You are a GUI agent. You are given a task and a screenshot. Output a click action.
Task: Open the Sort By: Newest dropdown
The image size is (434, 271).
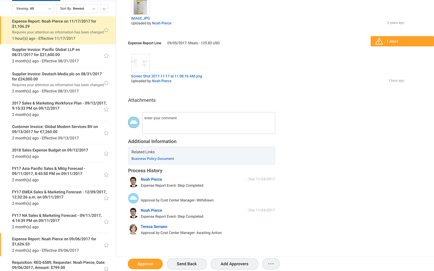(x=77, y=9)
